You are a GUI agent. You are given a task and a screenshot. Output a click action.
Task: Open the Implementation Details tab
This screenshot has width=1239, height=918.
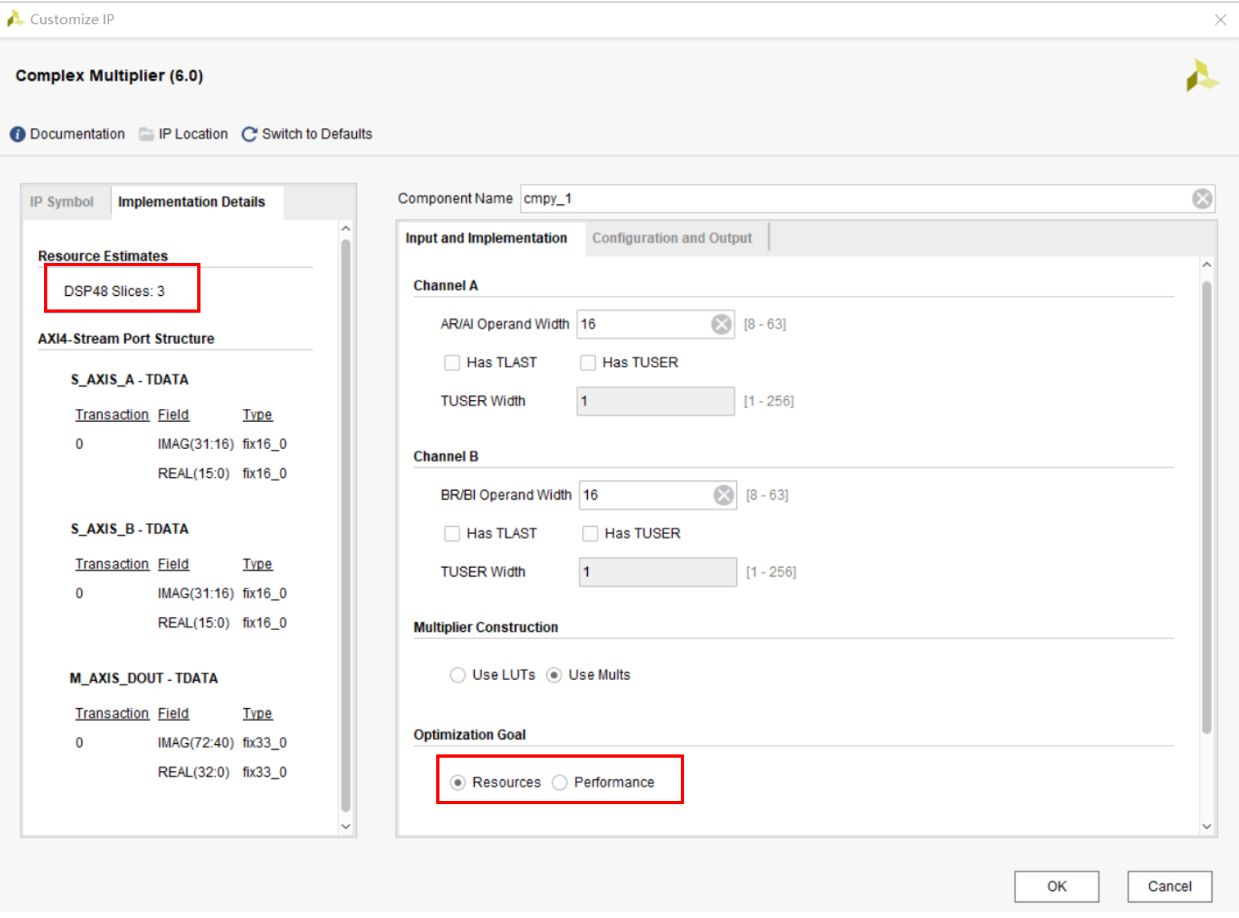(192, 202)
